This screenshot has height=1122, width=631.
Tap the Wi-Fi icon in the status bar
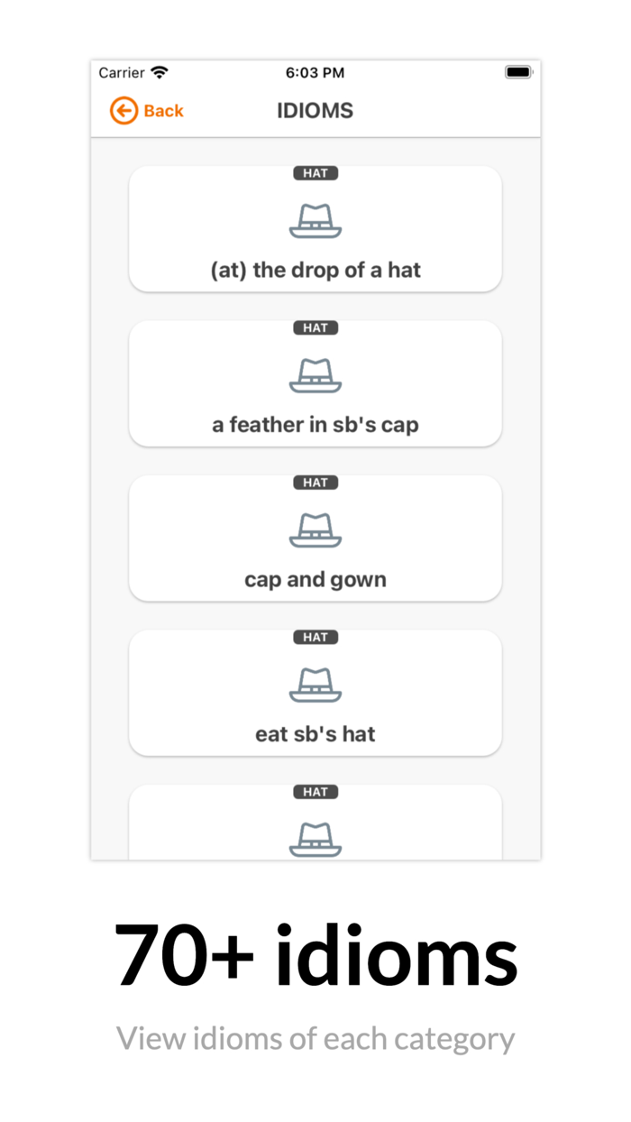tap(159, 72)
